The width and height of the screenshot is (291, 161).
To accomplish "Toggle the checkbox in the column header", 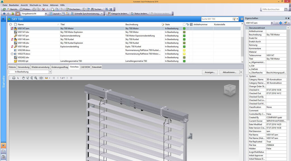I will (x=184, y=24).
